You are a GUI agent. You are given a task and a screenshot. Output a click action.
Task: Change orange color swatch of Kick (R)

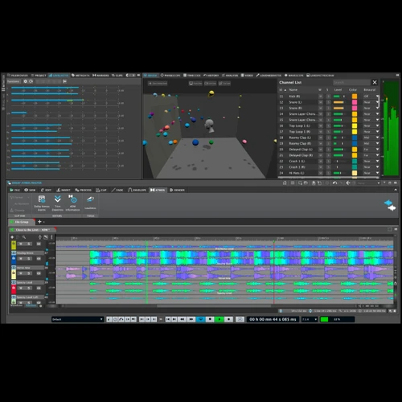click(x=355, y=96)
